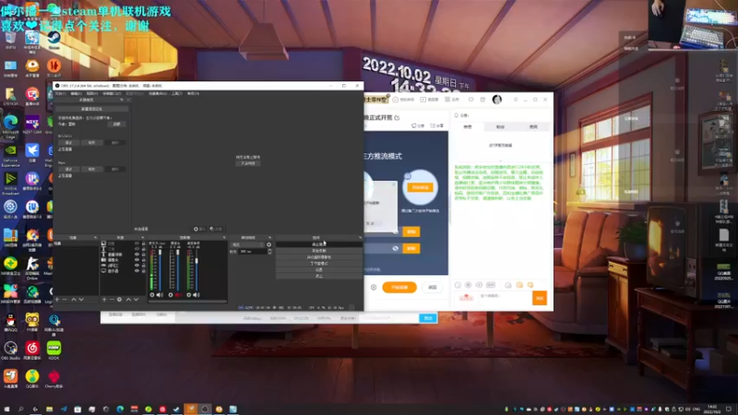Open emoji picker in streaming app chat toolbar
The image size is (738, 415).
click(x=458, y=285)
